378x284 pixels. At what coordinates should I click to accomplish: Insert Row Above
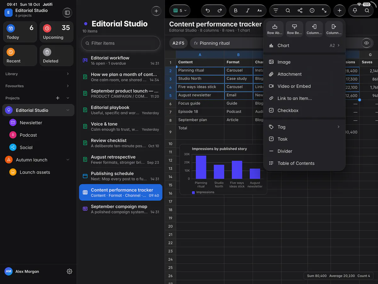[275, 29]
